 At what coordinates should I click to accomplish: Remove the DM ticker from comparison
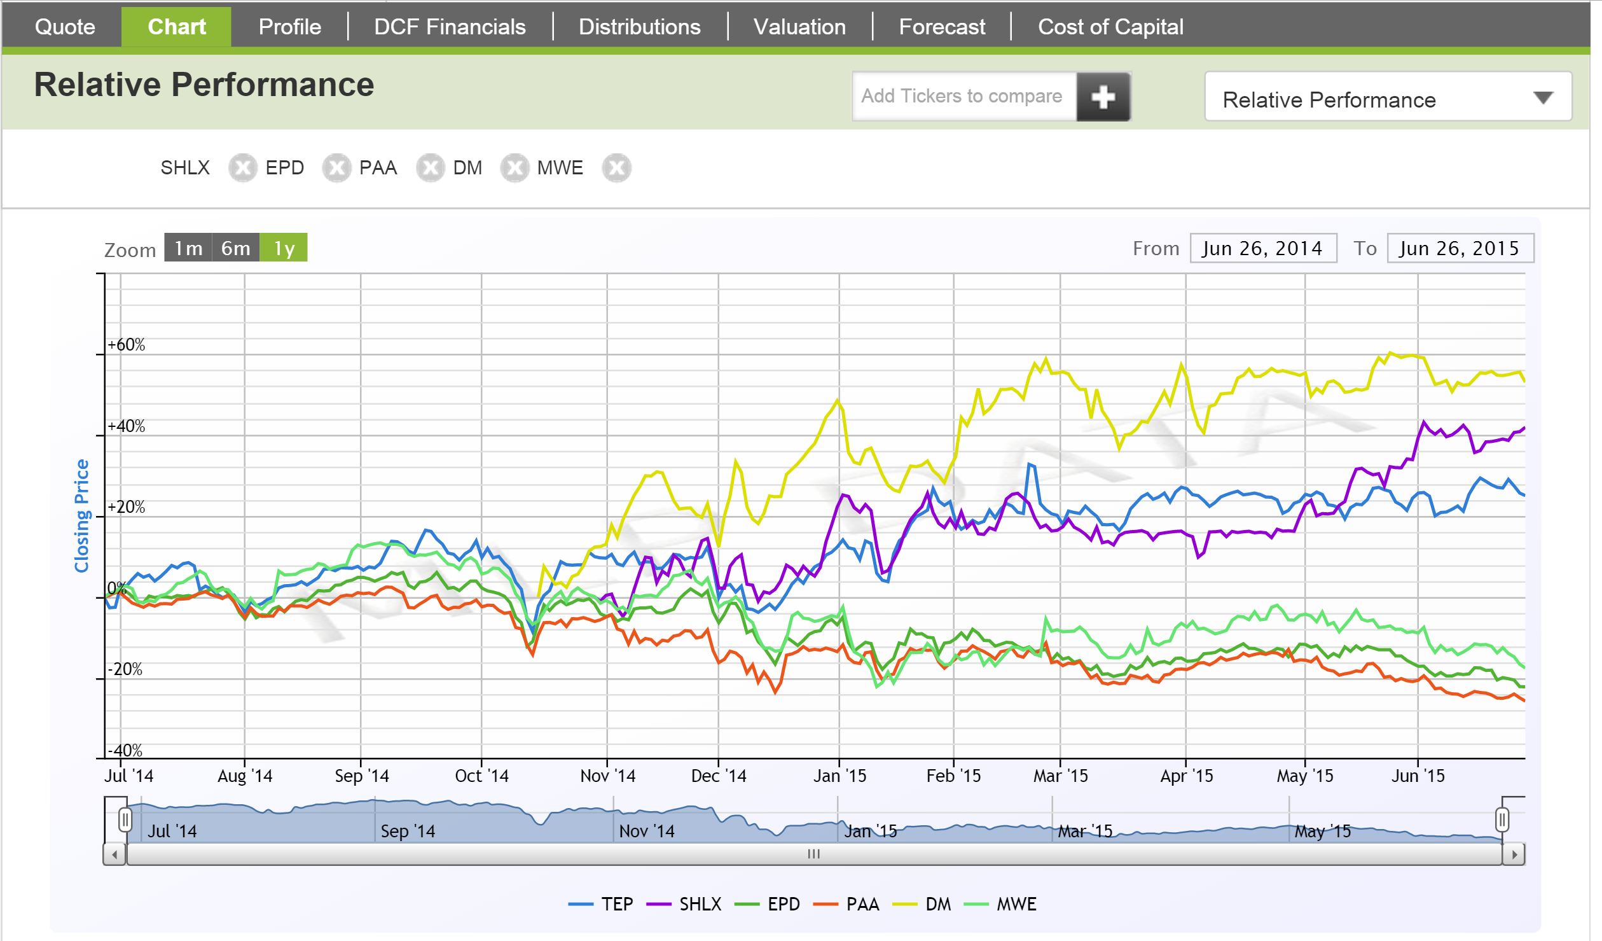pyautogui.click(x=514, y=169)
